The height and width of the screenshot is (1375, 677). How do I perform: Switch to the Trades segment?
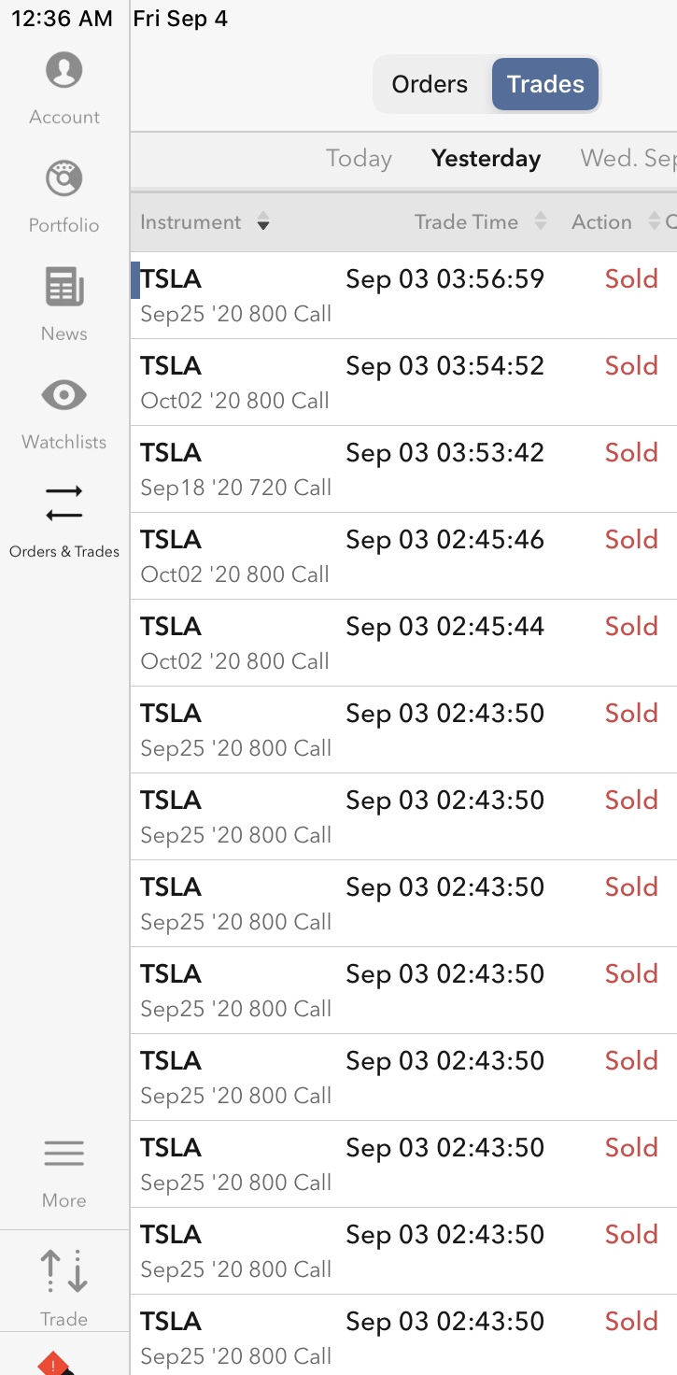click(545, 84)
